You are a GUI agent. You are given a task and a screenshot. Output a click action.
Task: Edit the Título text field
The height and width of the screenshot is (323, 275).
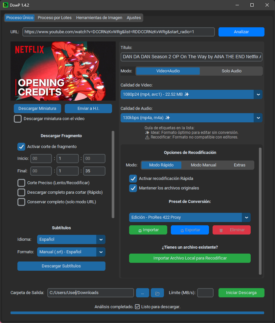tap(192, 57)
